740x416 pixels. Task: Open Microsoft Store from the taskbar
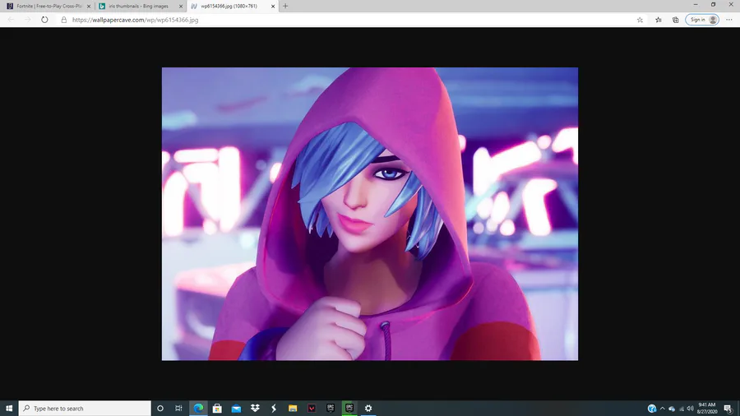(217, 408)
